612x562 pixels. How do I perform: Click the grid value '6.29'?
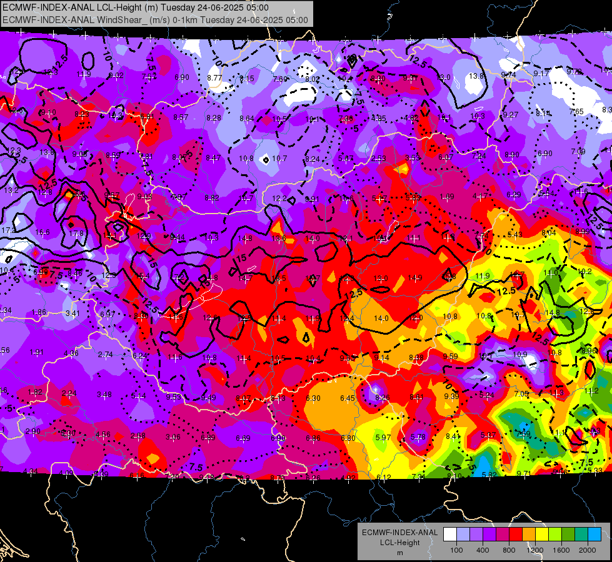514,195
